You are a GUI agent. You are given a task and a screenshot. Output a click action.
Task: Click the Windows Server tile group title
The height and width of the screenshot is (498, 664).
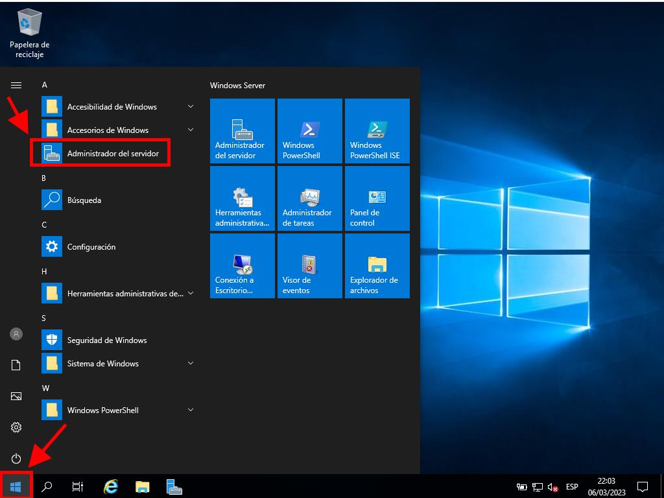point(237,85)
